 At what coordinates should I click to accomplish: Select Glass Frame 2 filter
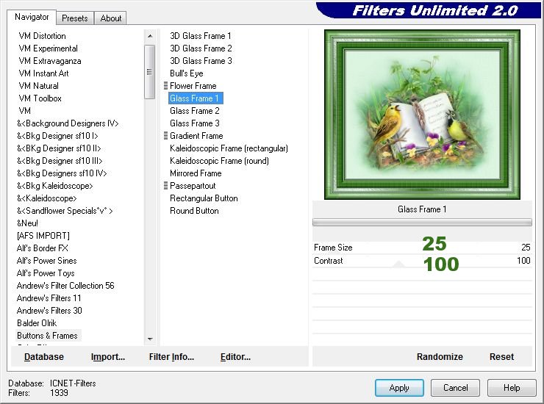(x=195, y=111)
